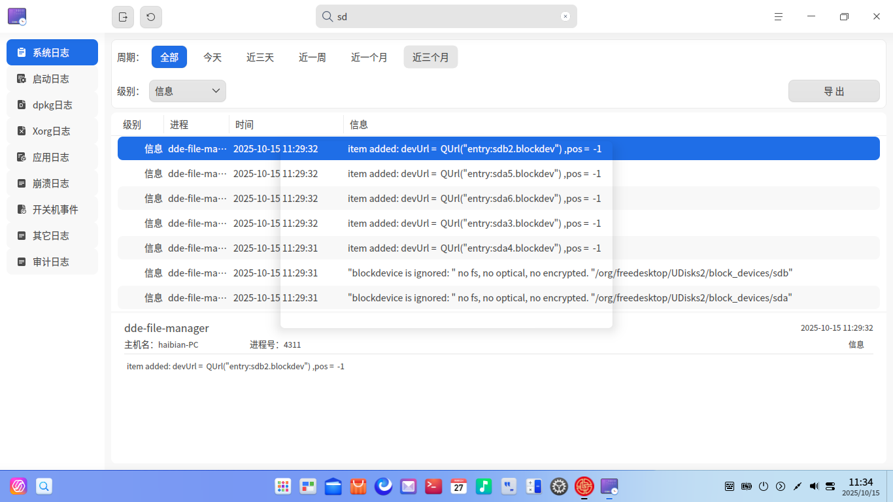Image resolution: width=893 pixels, height=502 pixels.
Task: Click into the search field containing sd
Action: [x=446, y=17]
